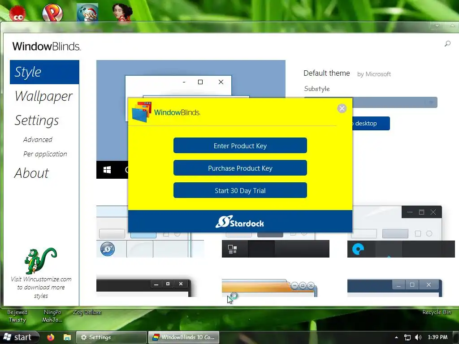Select the dark style with cyan circle icon
Viewport: 459px width, 344px height.
coord(401,232)
